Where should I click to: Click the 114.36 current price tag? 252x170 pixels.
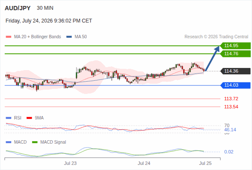coord(235,71)
